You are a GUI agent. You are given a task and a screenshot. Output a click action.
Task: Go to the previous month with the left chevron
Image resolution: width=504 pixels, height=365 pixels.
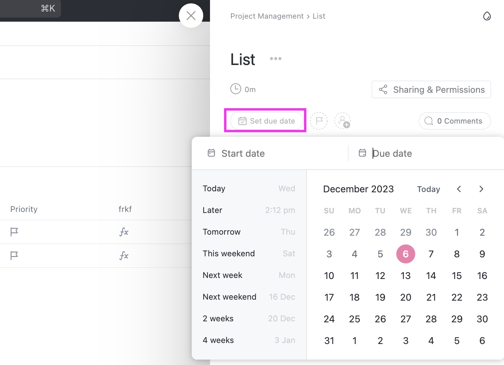(x=459, y=189)
